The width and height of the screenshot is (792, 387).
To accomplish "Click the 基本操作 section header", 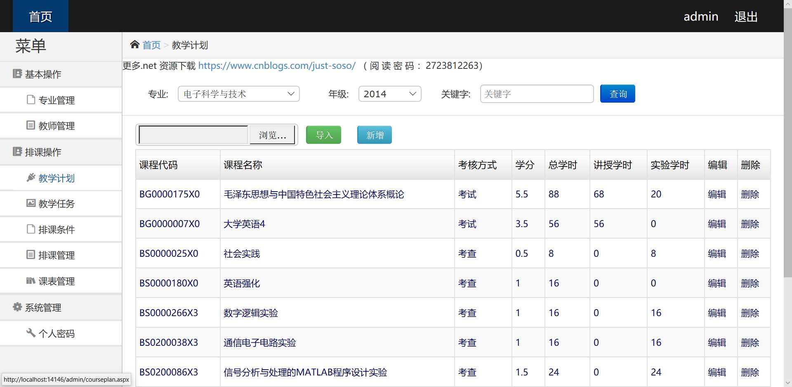I will 61,74.
